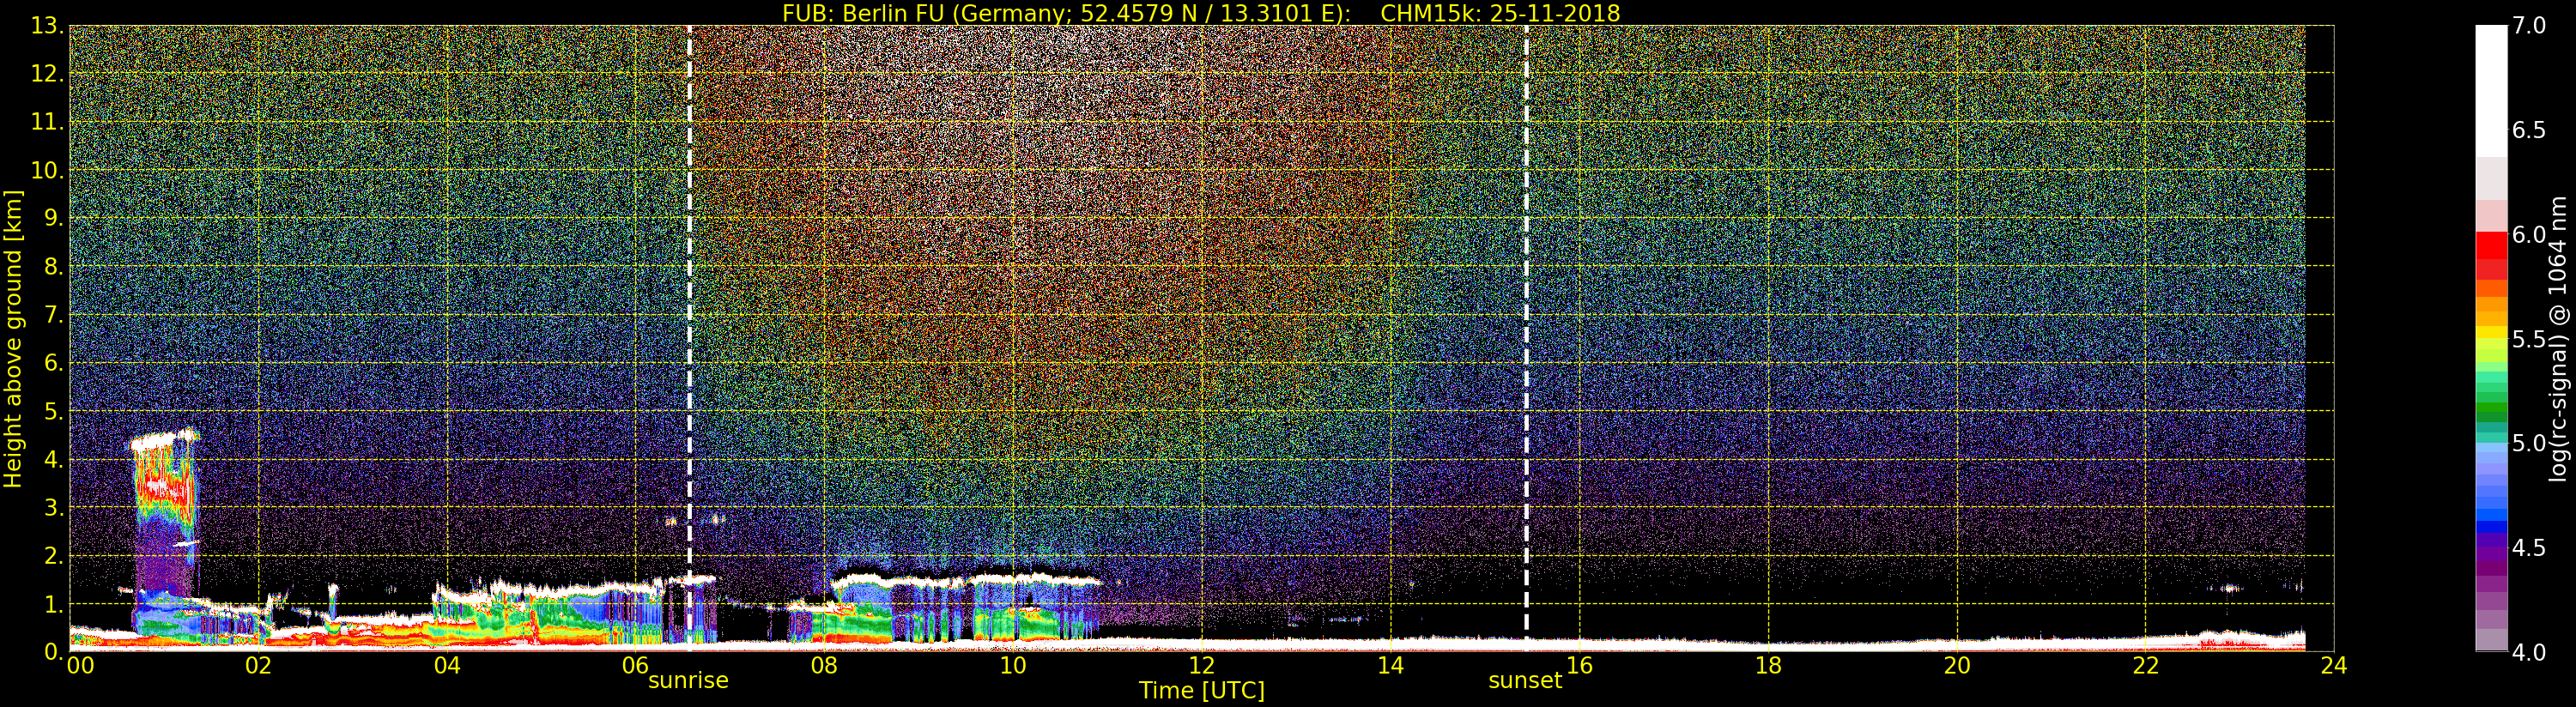Click the height axis tick "5."
The height and width of the screenshot is (707, 2576).
54,411
